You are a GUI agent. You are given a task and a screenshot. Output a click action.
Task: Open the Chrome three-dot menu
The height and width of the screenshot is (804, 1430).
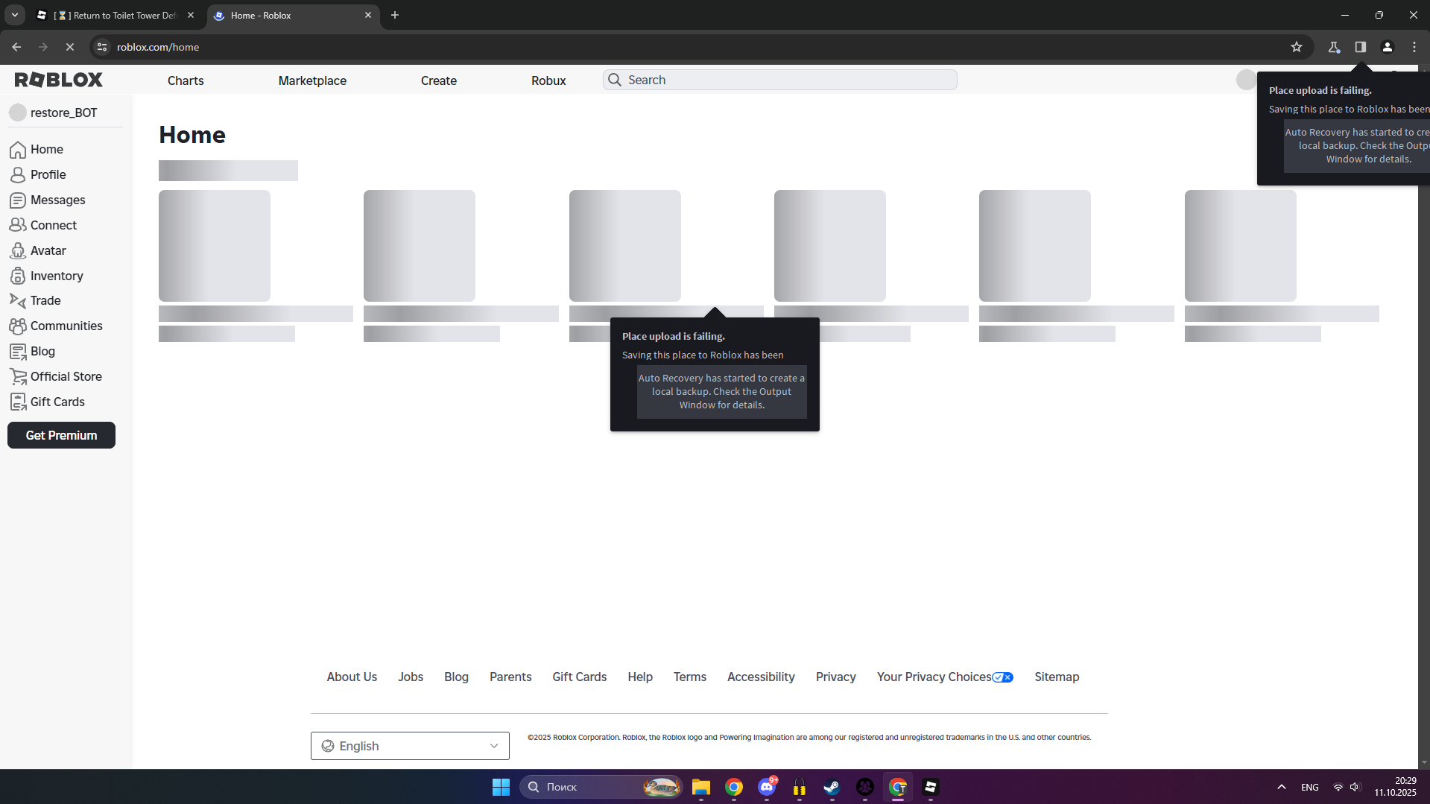(x=1414, y=47)
